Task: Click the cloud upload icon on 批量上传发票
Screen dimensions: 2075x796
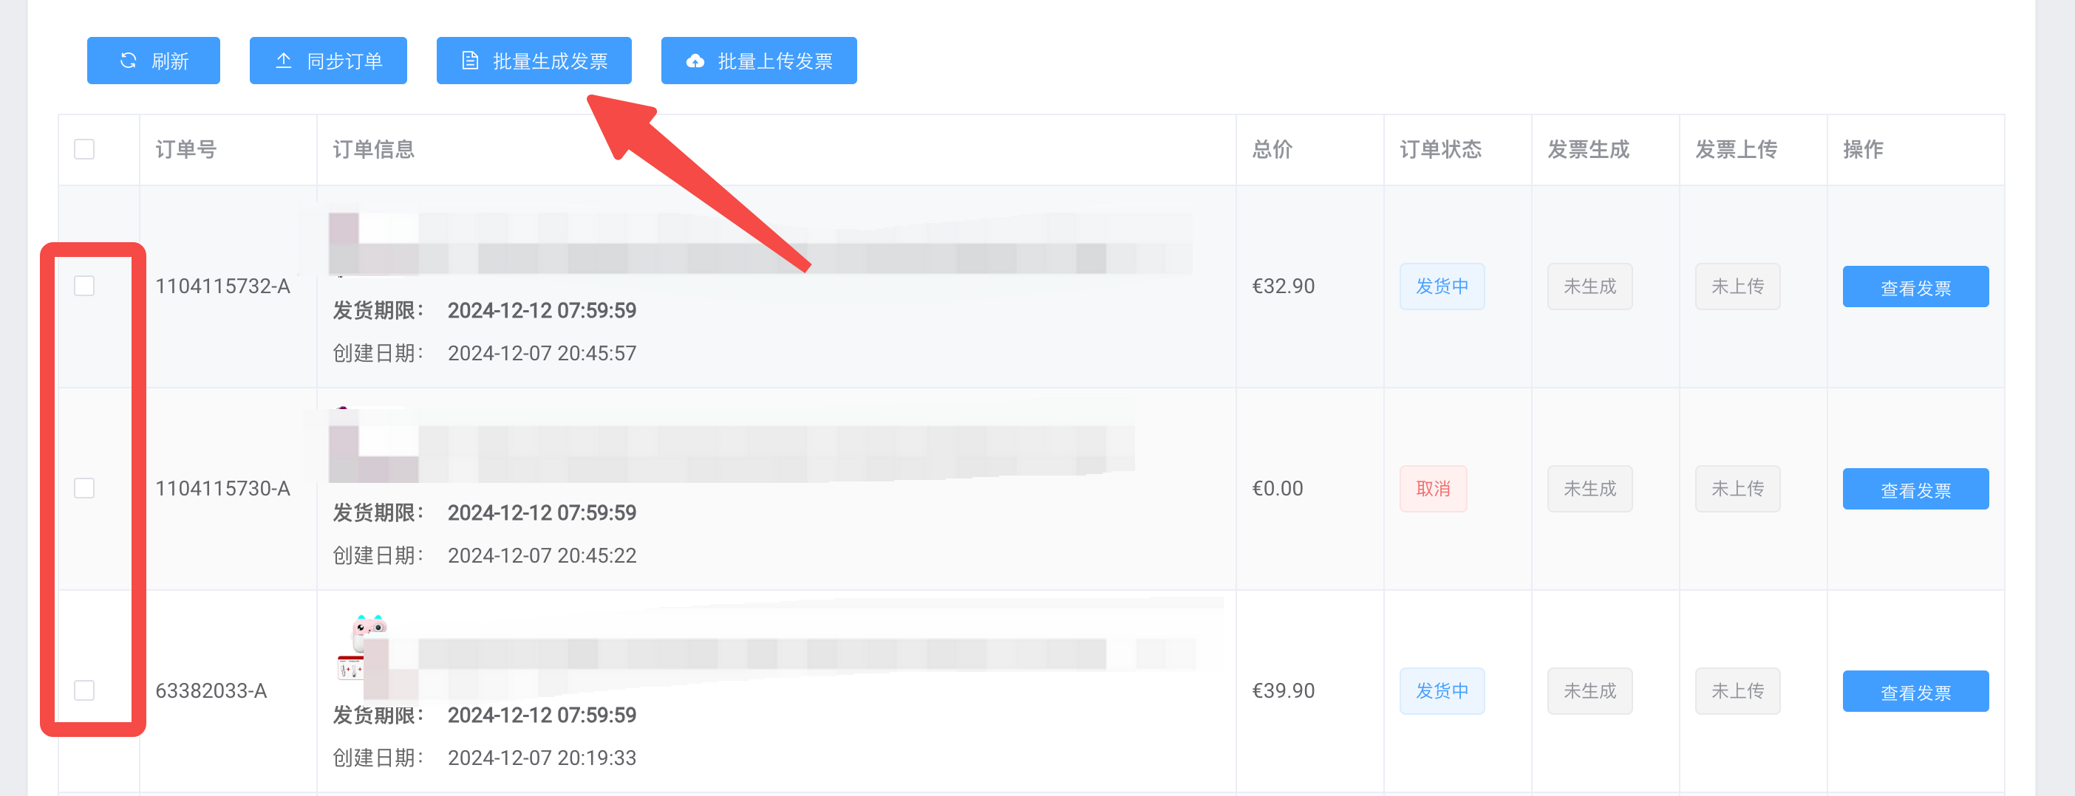Action: [695, 61]
